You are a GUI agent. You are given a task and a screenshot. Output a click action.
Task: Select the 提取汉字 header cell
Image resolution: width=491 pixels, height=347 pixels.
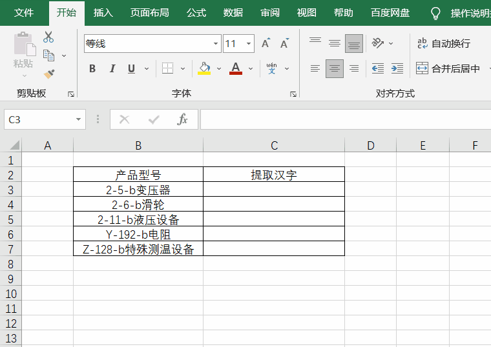(x=274, y=175)
